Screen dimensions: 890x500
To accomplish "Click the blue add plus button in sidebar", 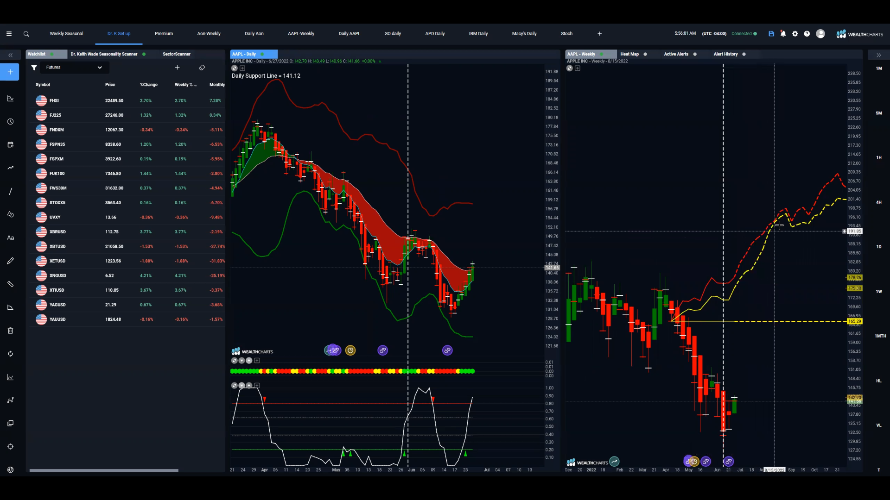I will tap(10, 72).
